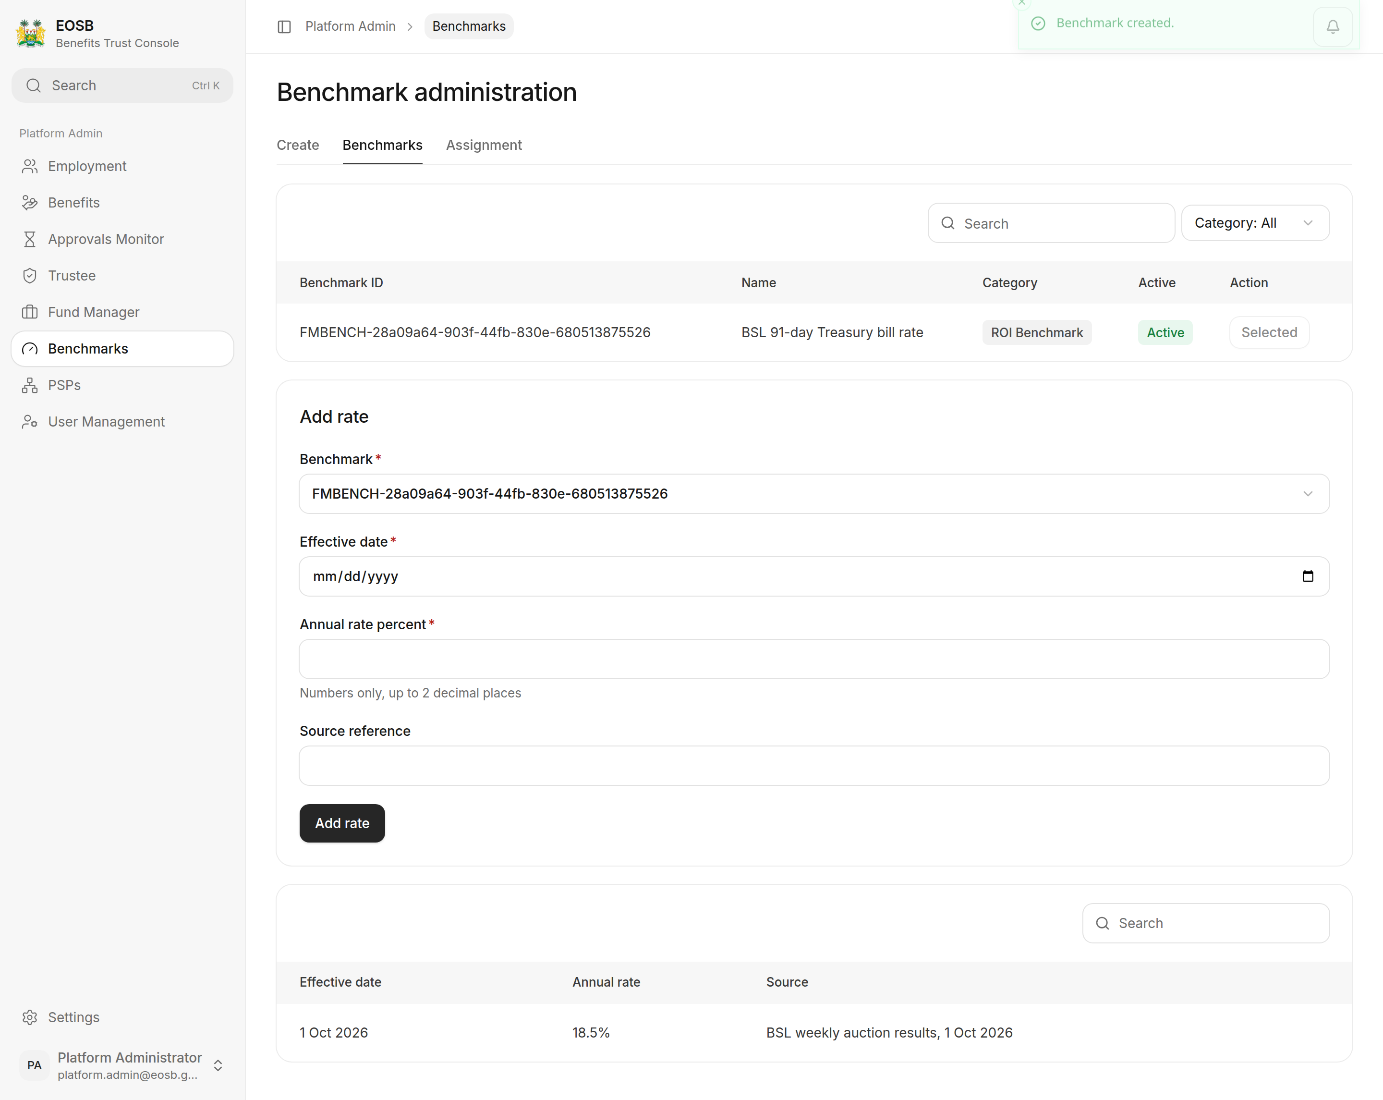Open the Benchmark selection dropdown

point(814,494)
